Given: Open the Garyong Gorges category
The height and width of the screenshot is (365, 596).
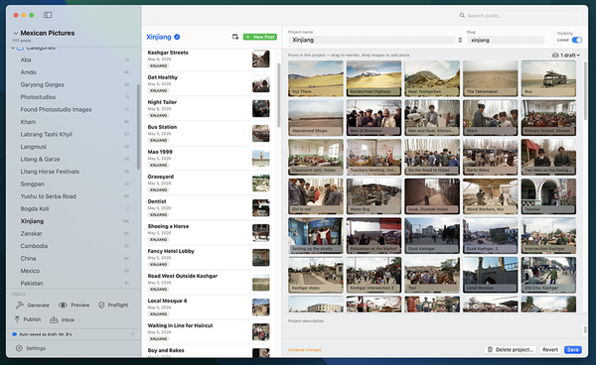Looking at the screenshot, I should tap(74, 84).
